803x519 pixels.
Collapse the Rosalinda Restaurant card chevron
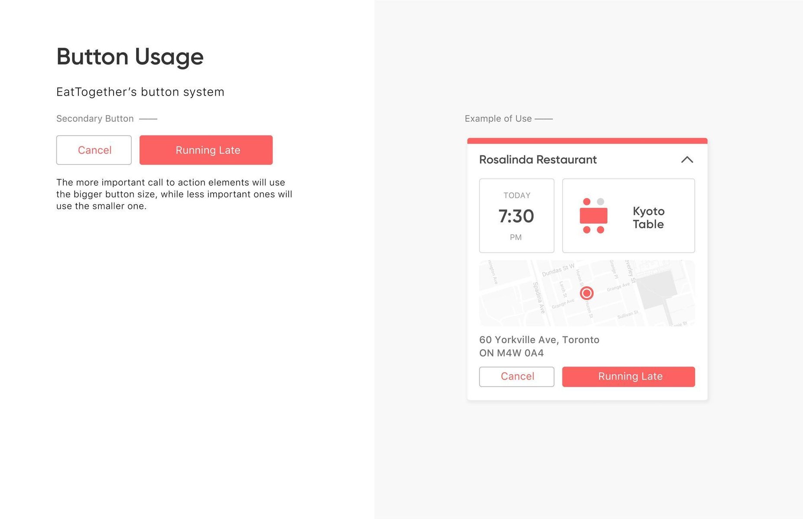(687, 160)
